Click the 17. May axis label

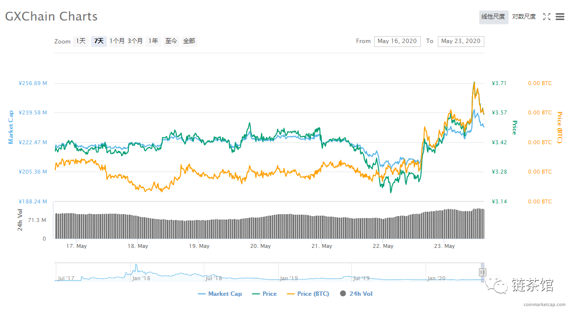pos(76,246)
